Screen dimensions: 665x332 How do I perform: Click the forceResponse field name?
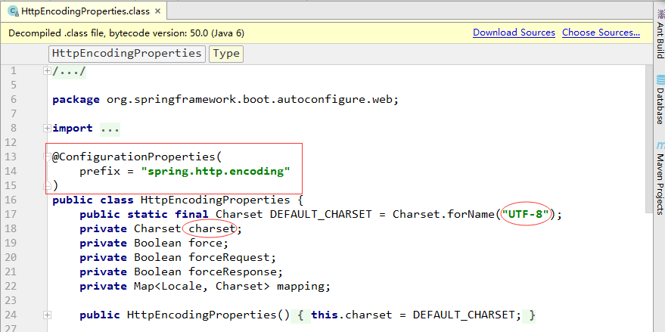click(x=232, y=271)
